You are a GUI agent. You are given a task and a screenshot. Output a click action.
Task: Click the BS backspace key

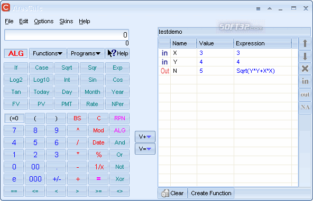click(x=77, y=118)
